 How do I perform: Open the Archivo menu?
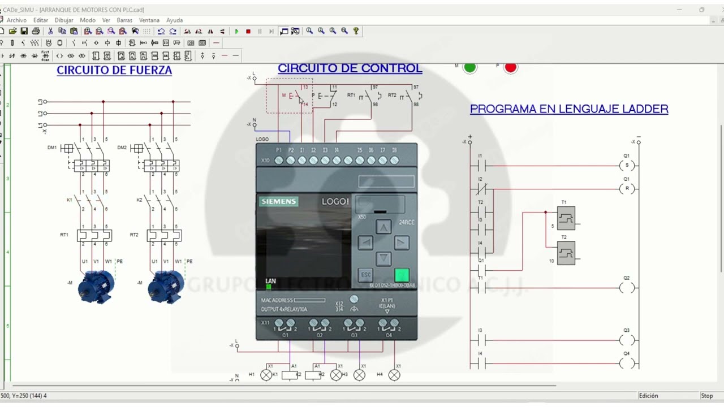coord(16,20)
